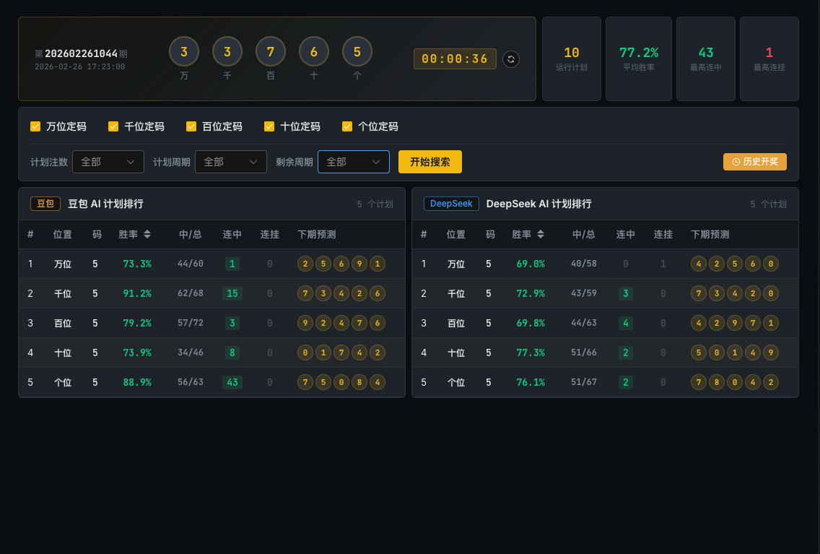Click the 万 position ball showing 3

[184, 52]
